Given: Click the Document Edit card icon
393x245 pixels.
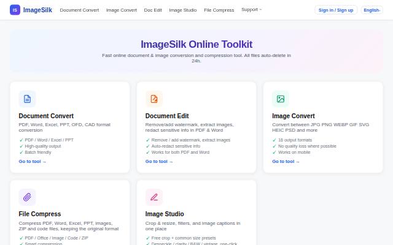Looking at the screenshot, I should [154, 99].
